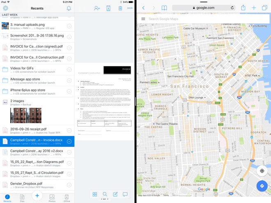Tap edit document pencil icon
The image size is (271, 203).
[115, 194]
